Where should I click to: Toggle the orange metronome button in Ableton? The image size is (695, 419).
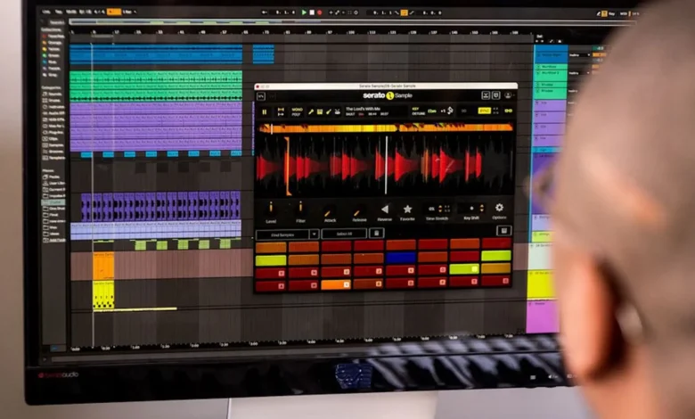pos(114,12)
